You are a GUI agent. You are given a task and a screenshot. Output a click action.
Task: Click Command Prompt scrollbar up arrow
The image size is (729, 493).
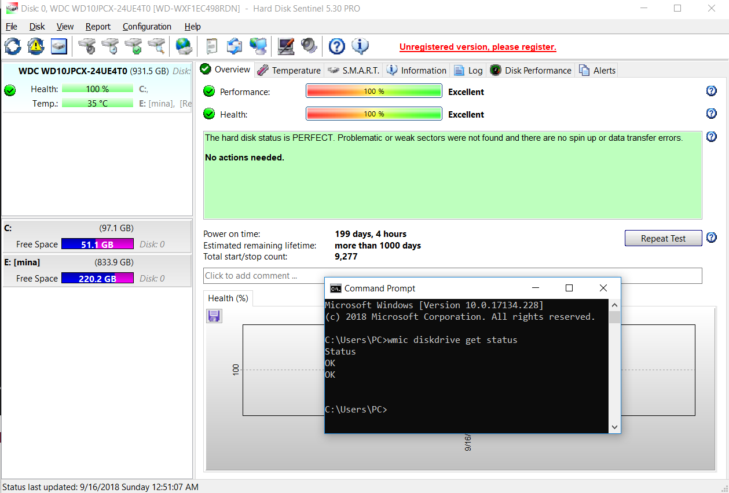coord(614,305)
